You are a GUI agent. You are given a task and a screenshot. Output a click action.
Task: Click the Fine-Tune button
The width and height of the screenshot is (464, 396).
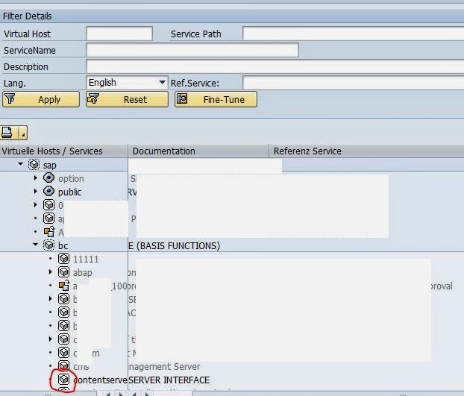coord(216,99)
